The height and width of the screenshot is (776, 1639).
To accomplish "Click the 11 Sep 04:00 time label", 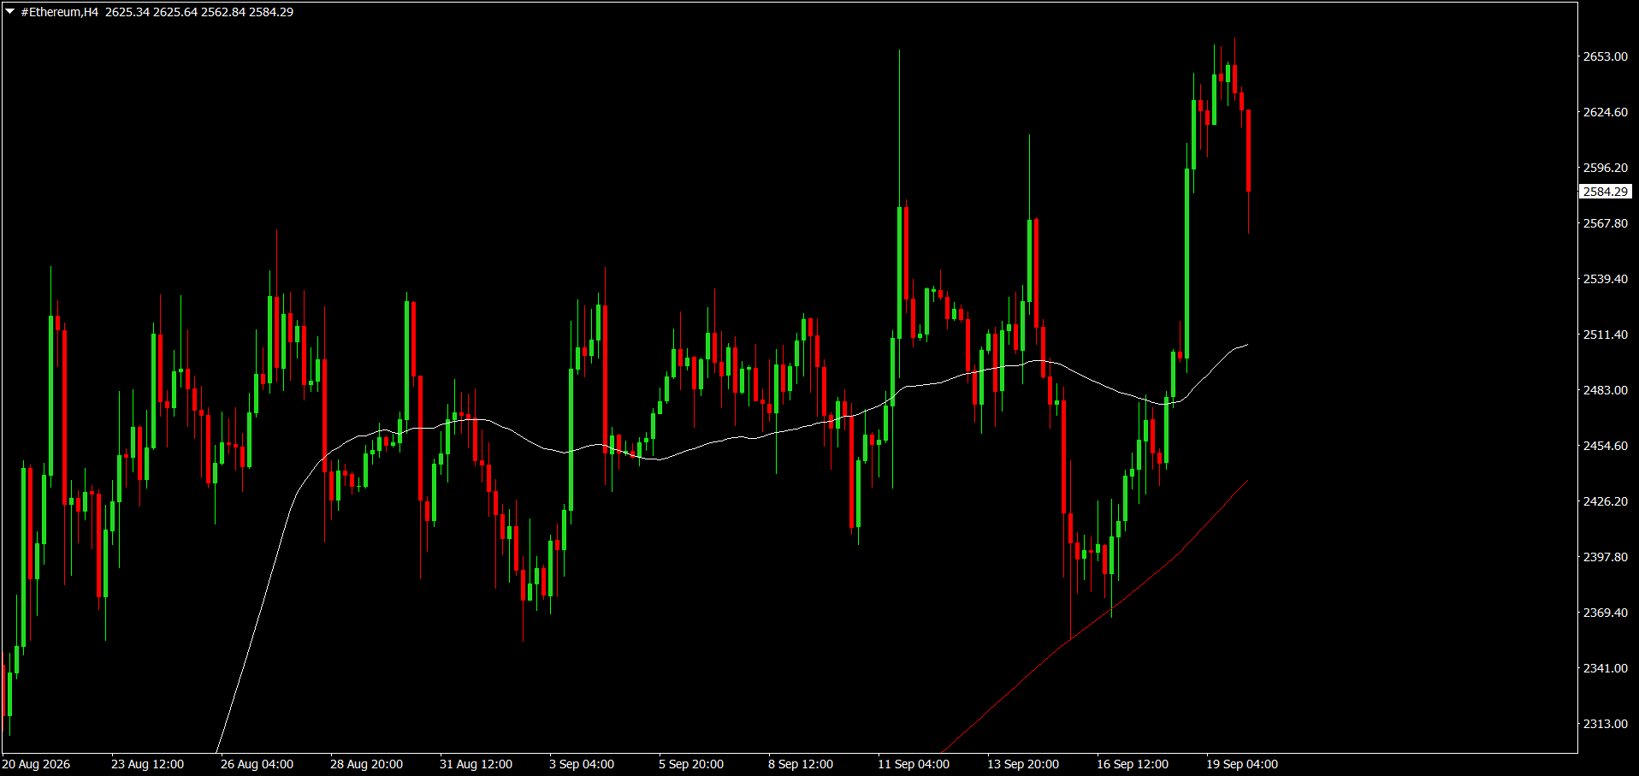I will 914,764.
